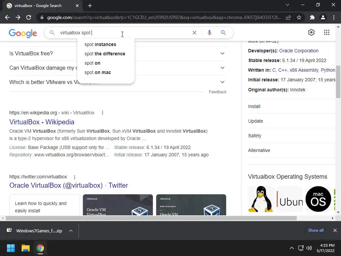Choose suggestion 'spot the difference'
Image resolution: width=341 pixels, height=256 pixels.
105,54
